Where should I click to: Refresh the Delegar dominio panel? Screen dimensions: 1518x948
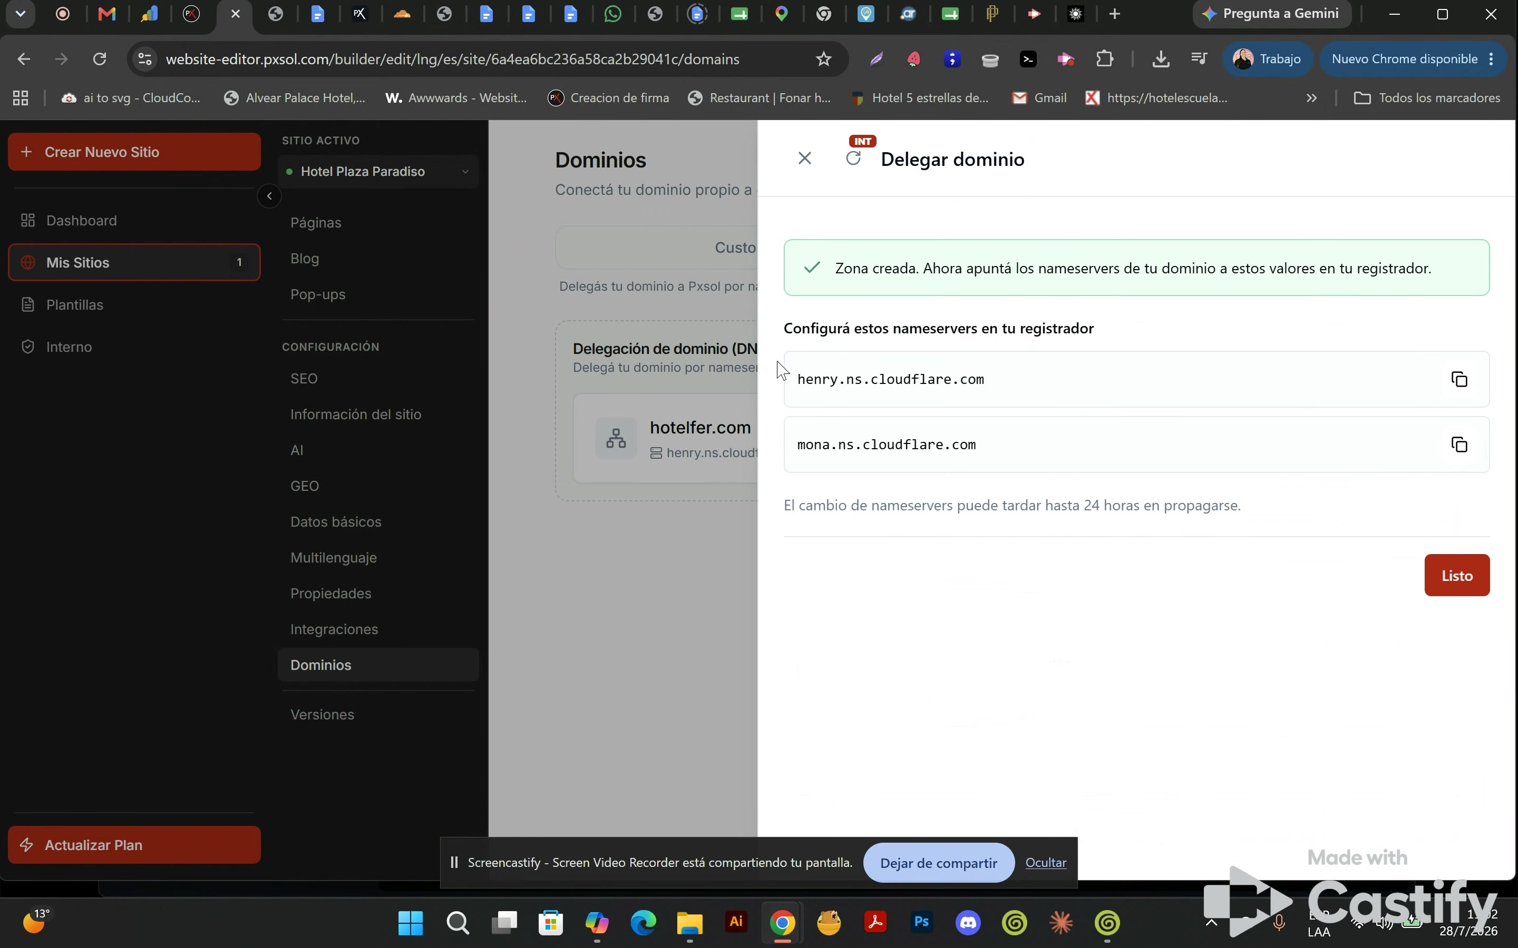click(853, 158)
